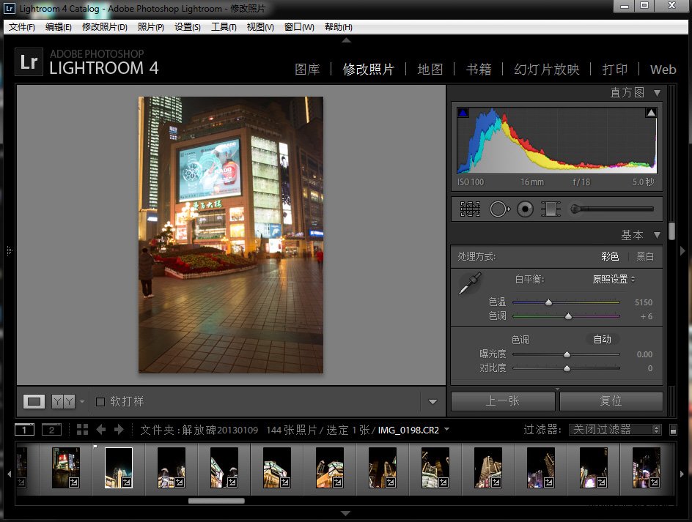Open the 白平衡 原照设置 preset dropdown
Image resolution: width=692 pixels, height=522 pixels.
[x=614, y=279]
